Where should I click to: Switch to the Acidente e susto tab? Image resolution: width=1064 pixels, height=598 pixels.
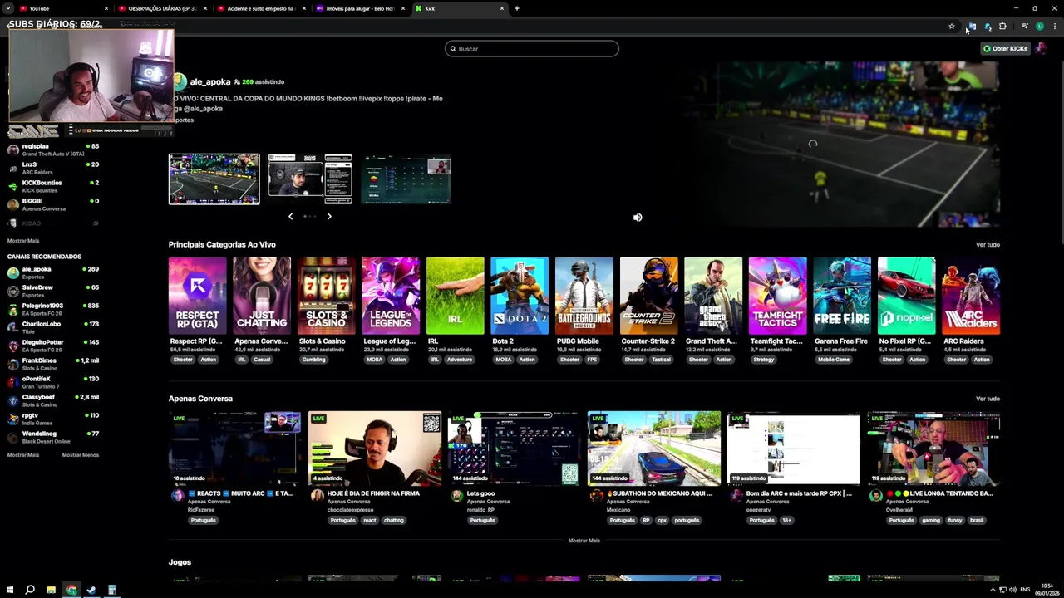pos(261,8)
